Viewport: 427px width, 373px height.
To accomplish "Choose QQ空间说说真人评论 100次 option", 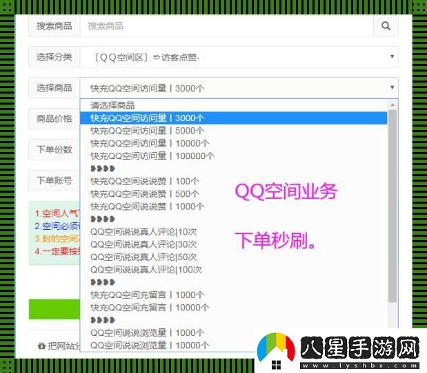I will click(233, 270).
